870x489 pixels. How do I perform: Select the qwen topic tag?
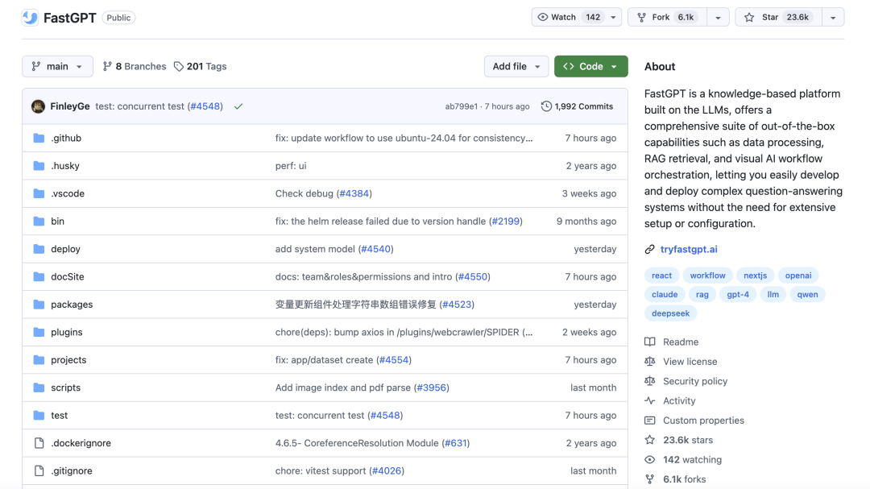pyautogui.click(x=807, y=294)
